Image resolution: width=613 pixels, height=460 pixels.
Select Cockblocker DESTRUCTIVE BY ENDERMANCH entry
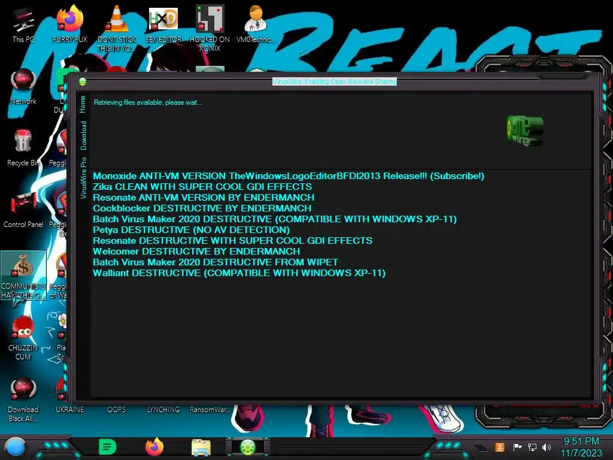coord(202,208)
